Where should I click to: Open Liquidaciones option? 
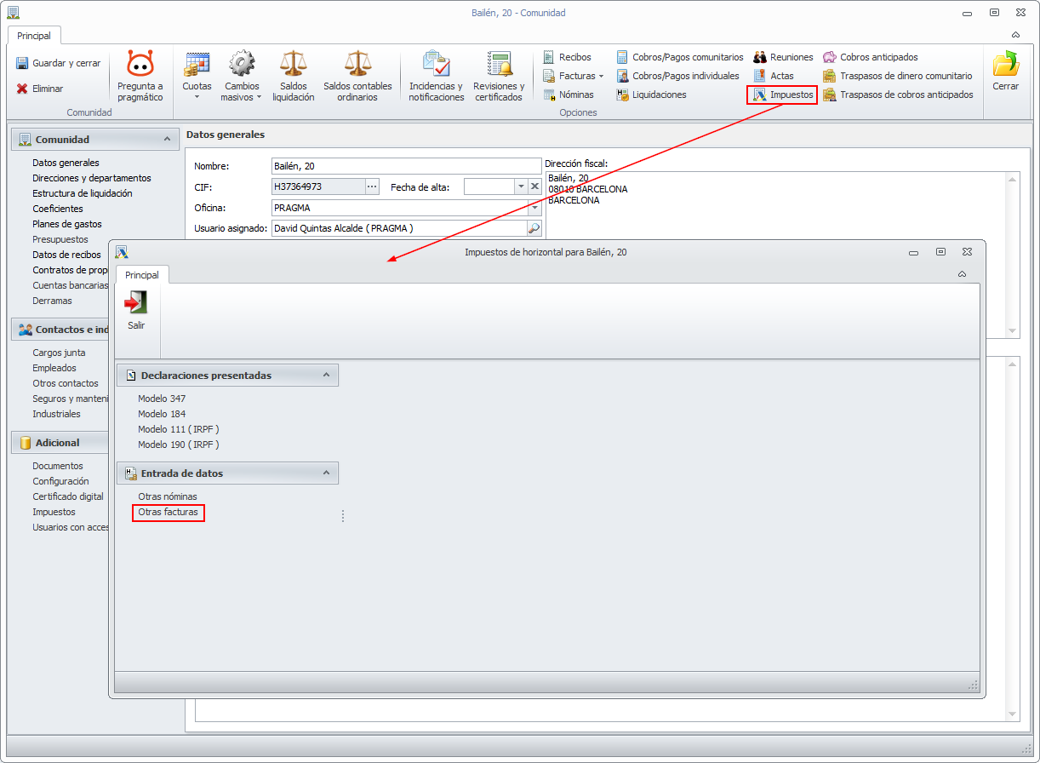pos(651,95)
